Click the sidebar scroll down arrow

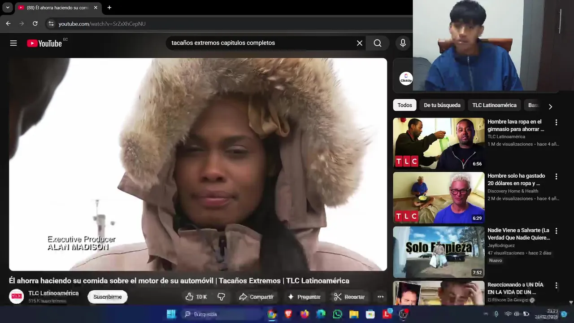tap(571, 303)
